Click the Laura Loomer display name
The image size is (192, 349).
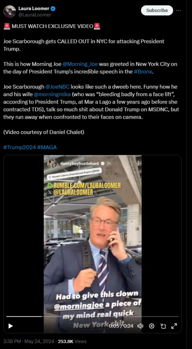click(x=34, y=9)
